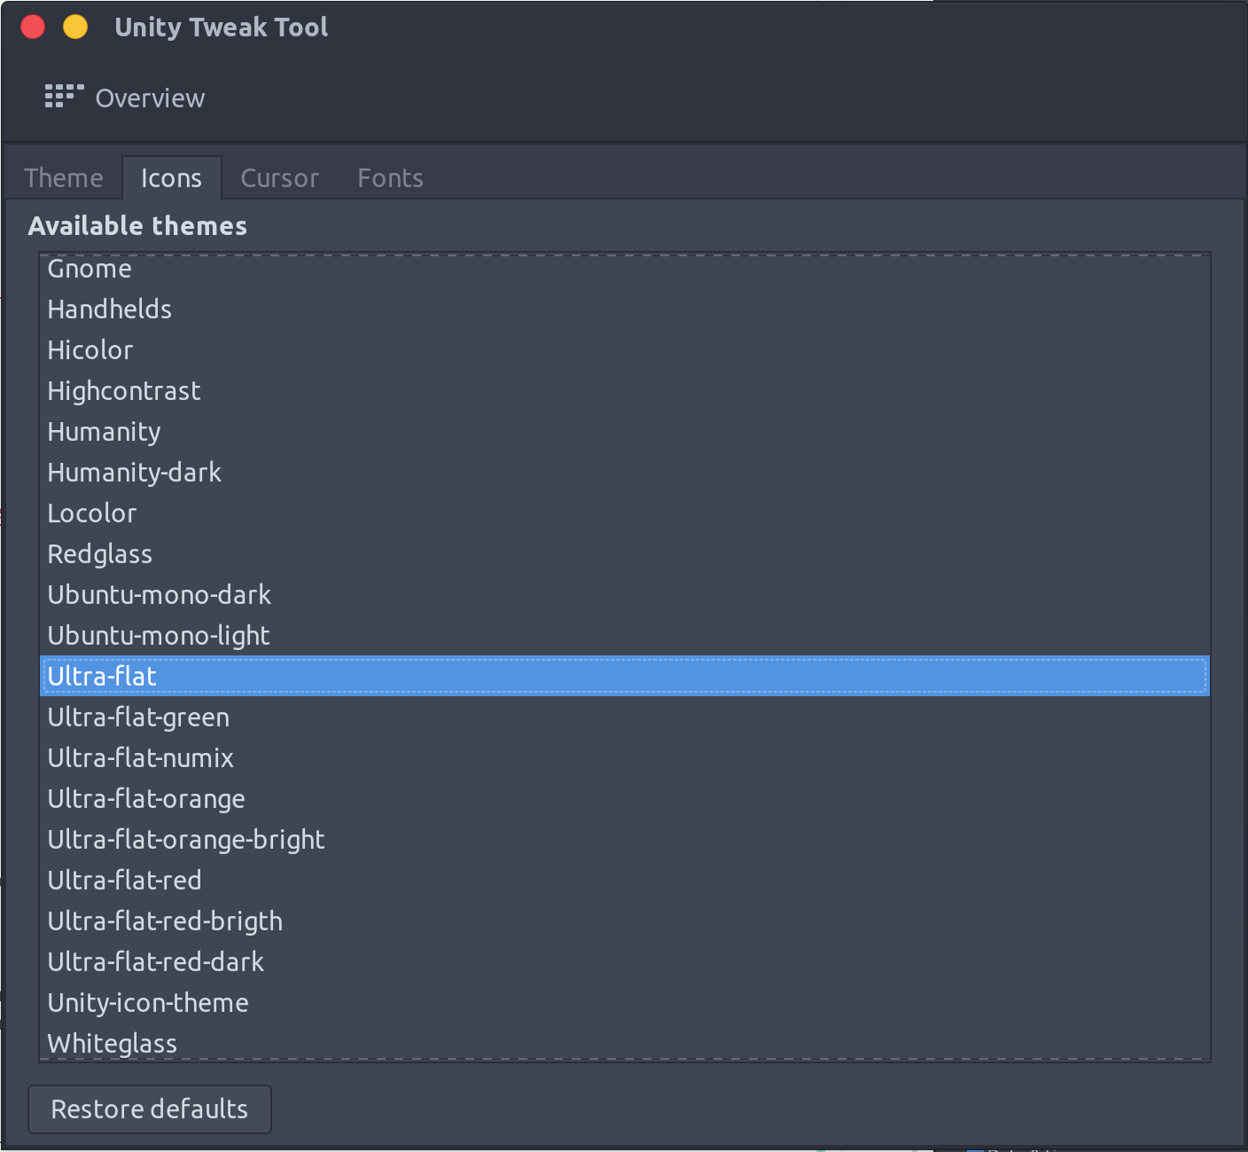1248x1152 pixels.
Task: Click the red close window button
Action: point(33,27)
